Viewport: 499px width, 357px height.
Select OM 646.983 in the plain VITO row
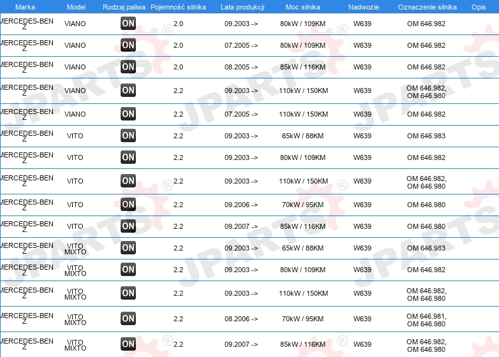[426, 136]
